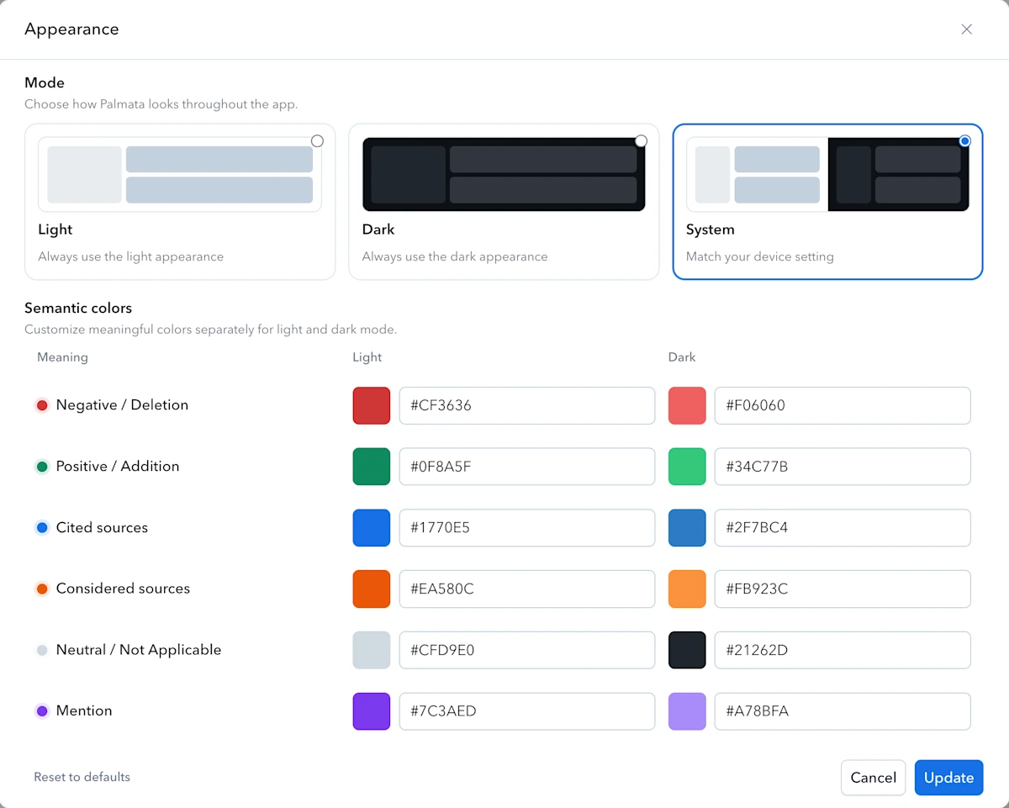The height and width of the screenshot is (808, 1009).
Task: Click the purple Mention dot icon
Action: 42,711
